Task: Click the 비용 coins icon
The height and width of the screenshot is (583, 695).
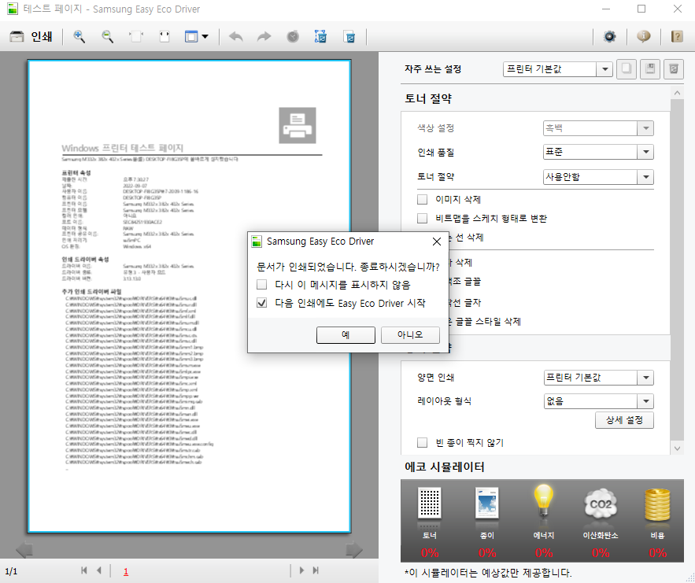Action: (x=657, y=504)
